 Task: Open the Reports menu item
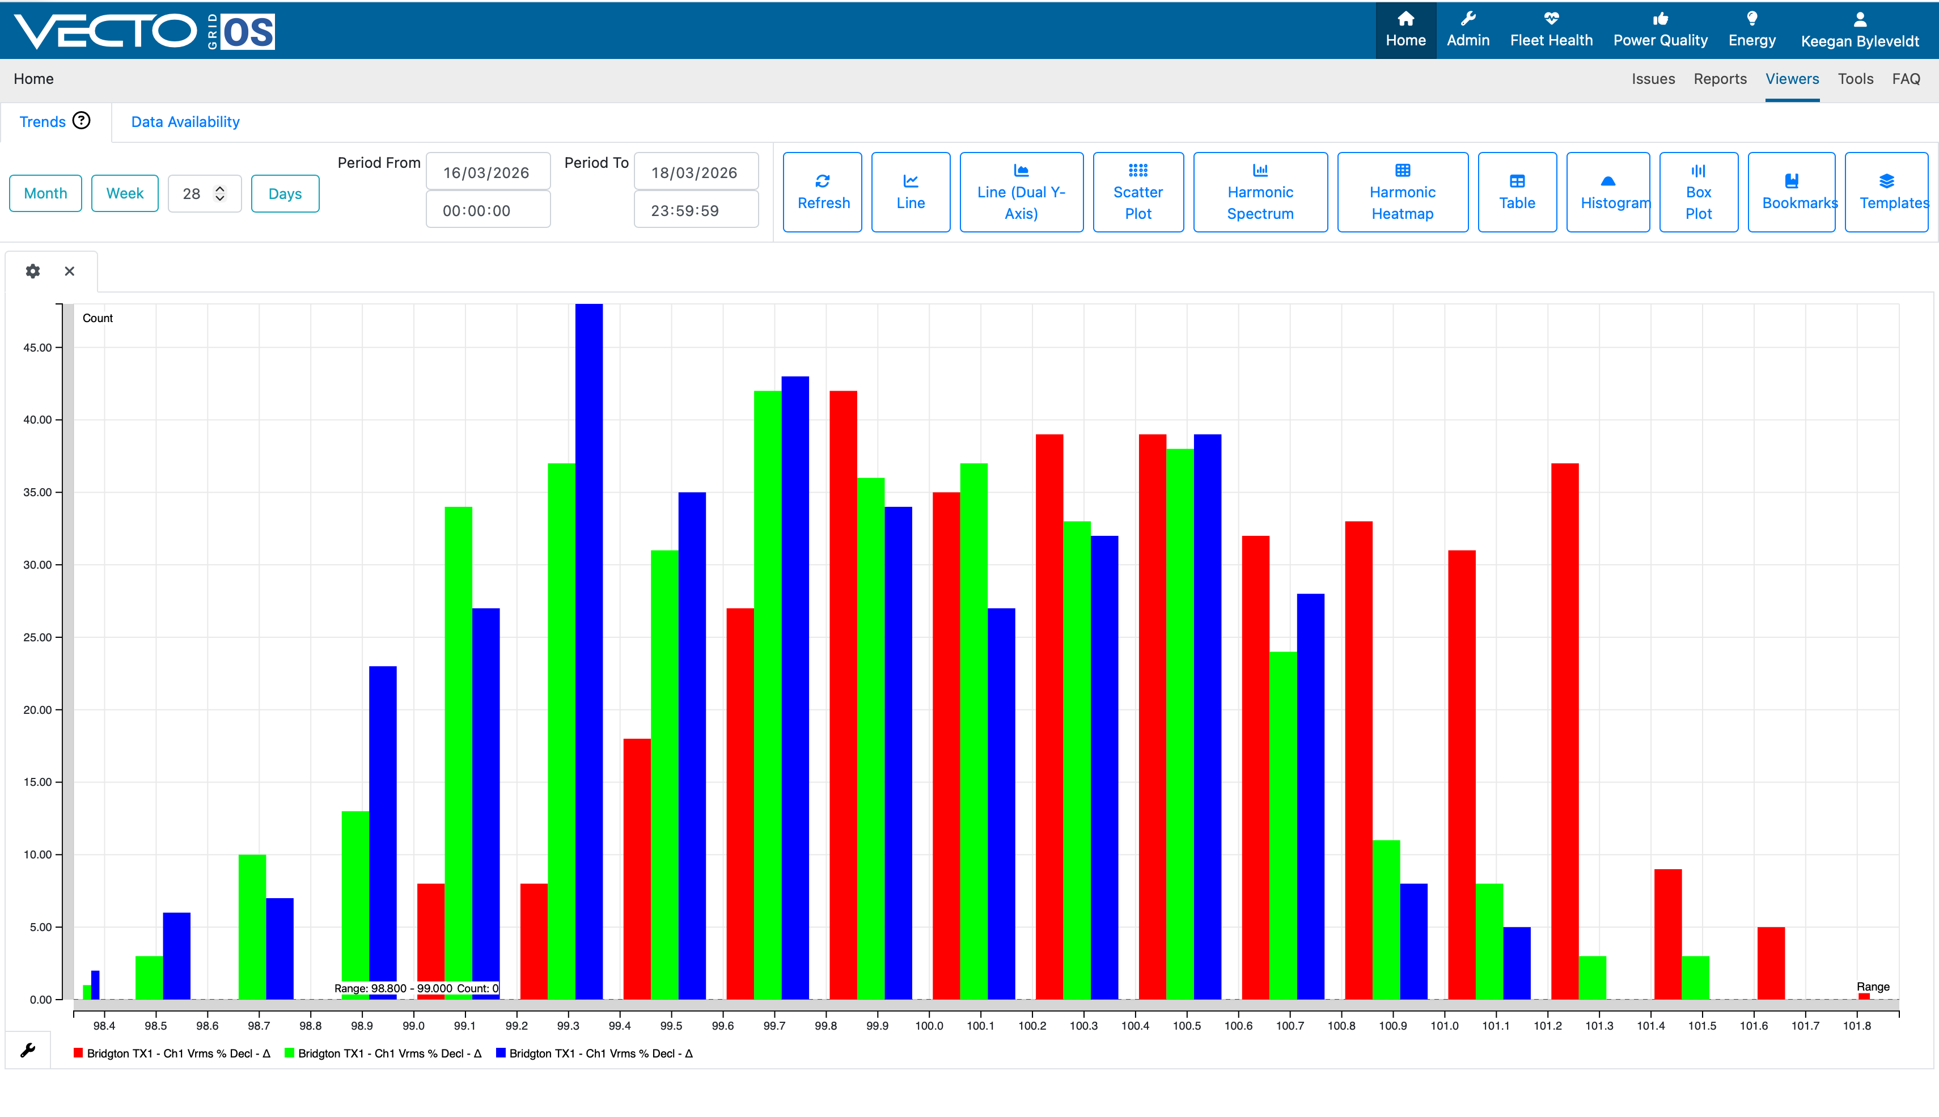(x=1720, y=79)
